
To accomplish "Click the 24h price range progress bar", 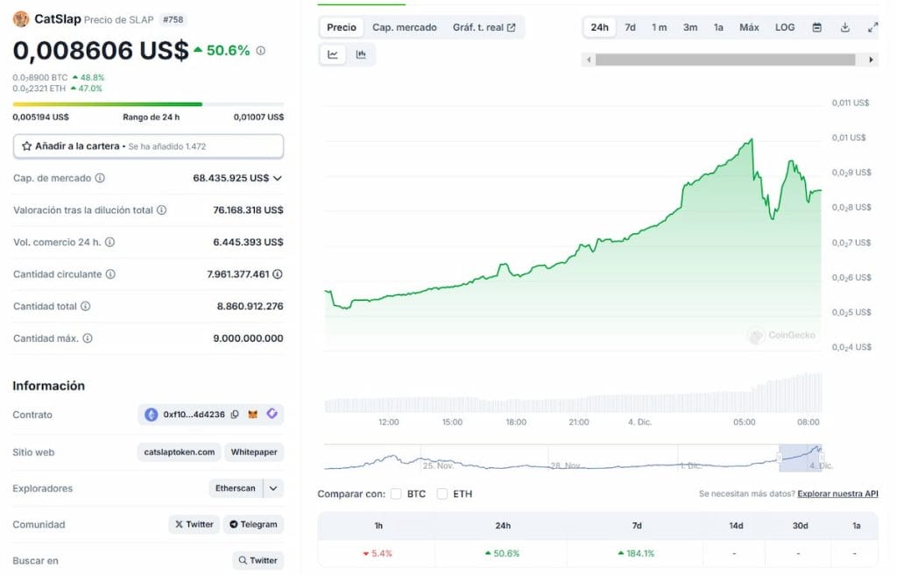I will 148,104.
